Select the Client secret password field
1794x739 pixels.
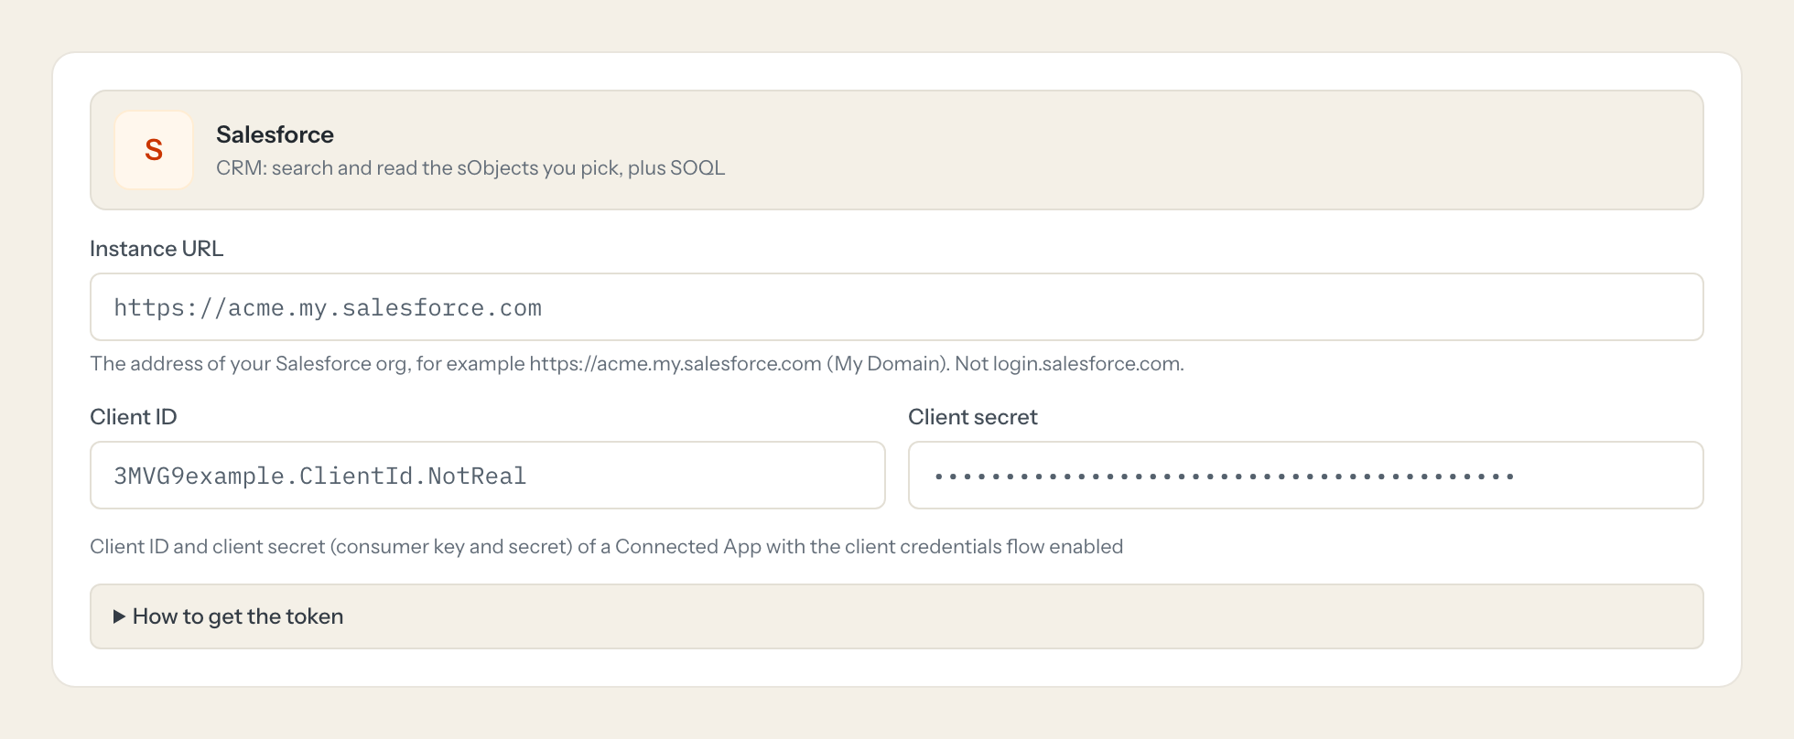point(1305,476)
